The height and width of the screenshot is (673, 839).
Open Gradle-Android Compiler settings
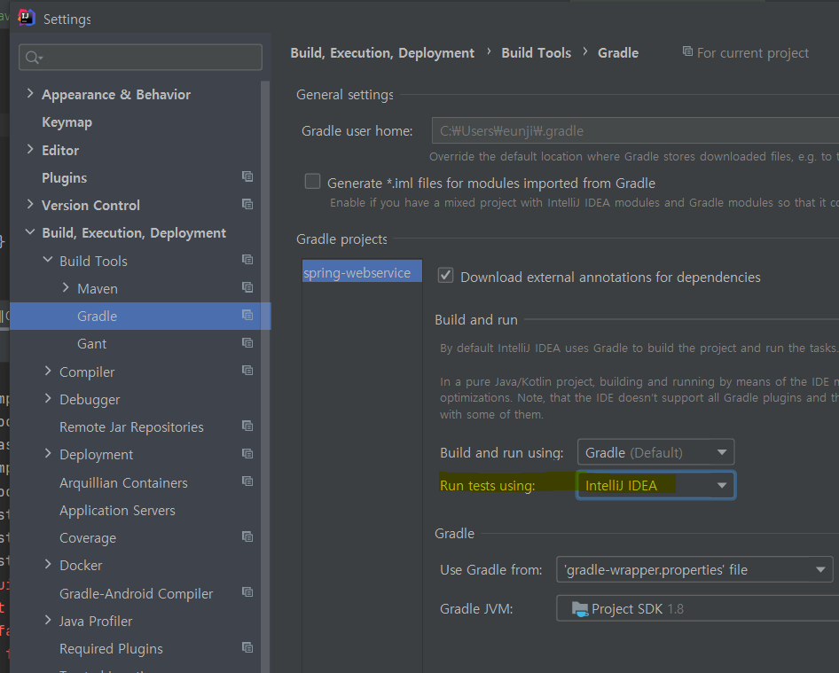[x=136, y=594]
